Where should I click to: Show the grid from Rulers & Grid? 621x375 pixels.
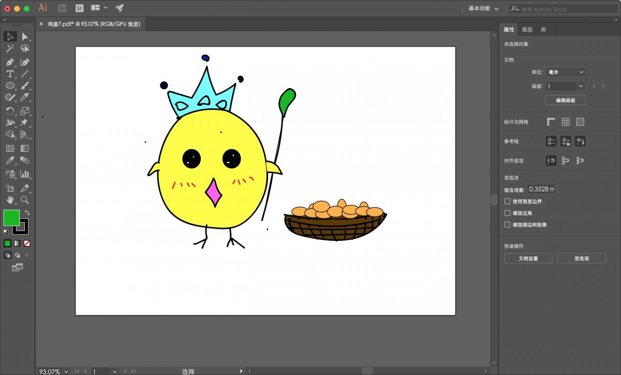(566, 122)
